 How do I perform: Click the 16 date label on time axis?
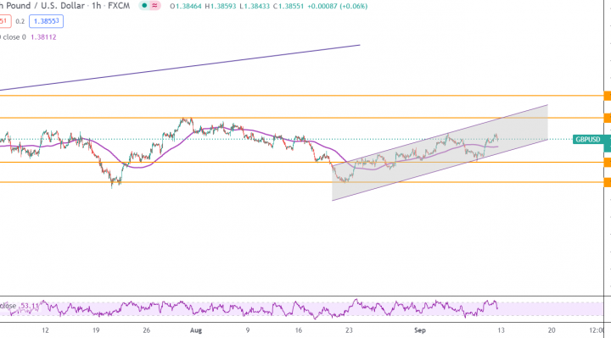(x=298, y=330)
